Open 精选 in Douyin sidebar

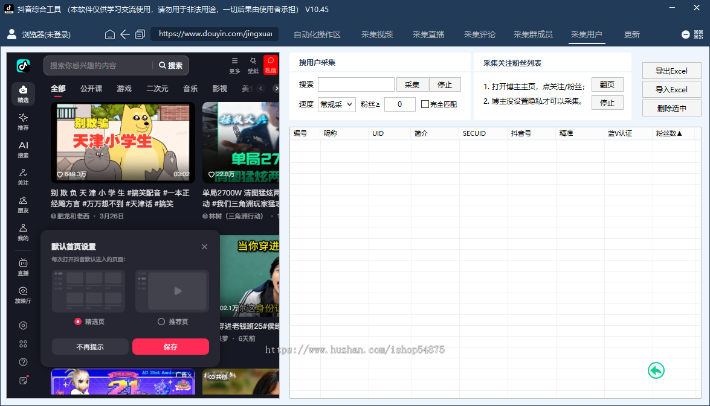pos(23,94)
